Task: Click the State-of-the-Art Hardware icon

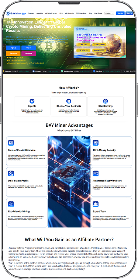Action: coord(11,143)
